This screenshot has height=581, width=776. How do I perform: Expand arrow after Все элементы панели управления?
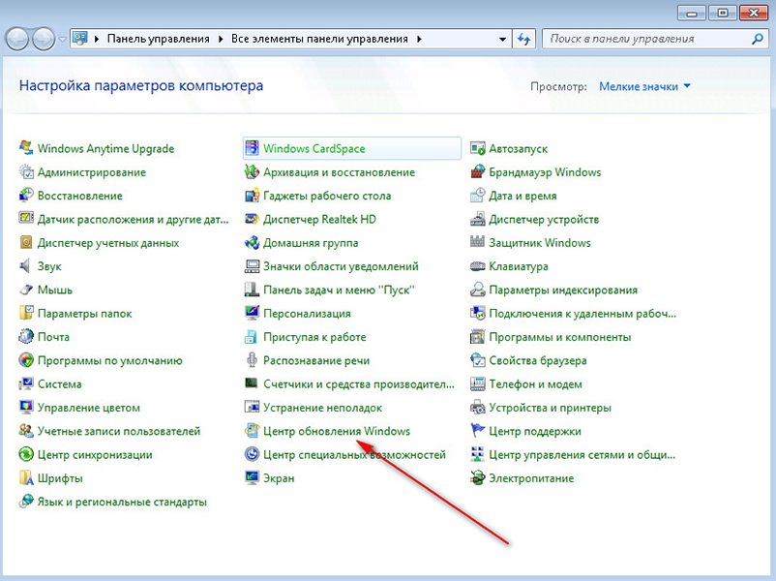pos(419,39)
